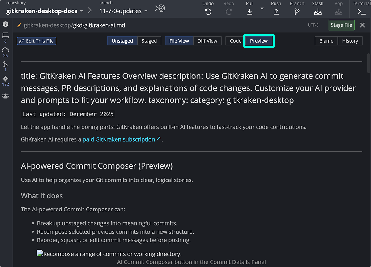The height and width of the screenshot is (267, 371).
Task: Open the Blame tab for this file
Action: click(x=326, y=41)
